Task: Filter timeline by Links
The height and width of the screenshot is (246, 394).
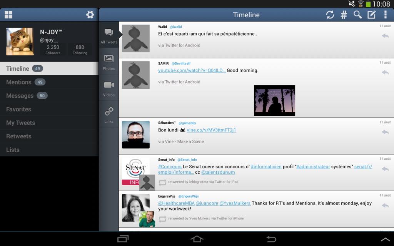Action: tap(109, 115)
